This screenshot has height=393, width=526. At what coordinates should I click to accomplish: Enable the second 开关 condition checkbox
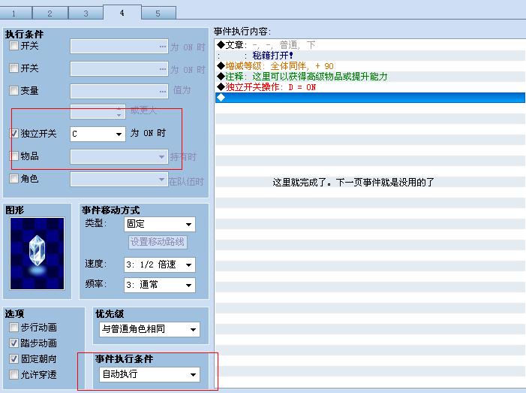[x=14, y=68]
